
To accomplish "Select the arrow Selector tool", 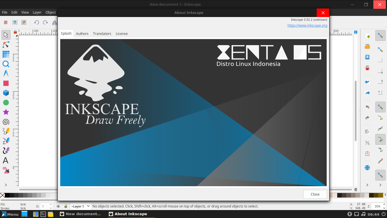I will [6, 35].
